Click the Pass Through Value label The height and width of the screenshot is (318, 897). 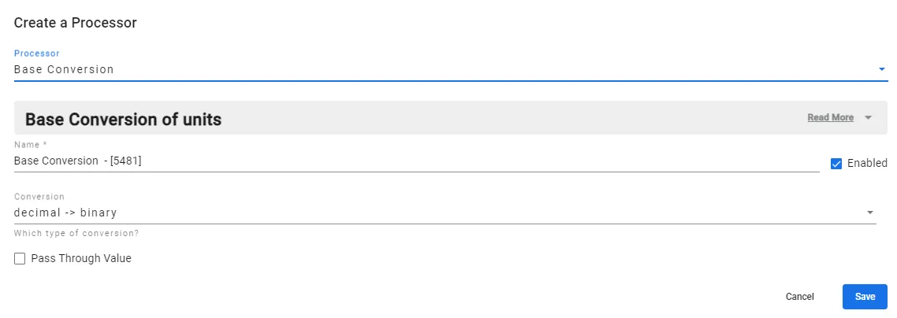click(x=81, y=259)
